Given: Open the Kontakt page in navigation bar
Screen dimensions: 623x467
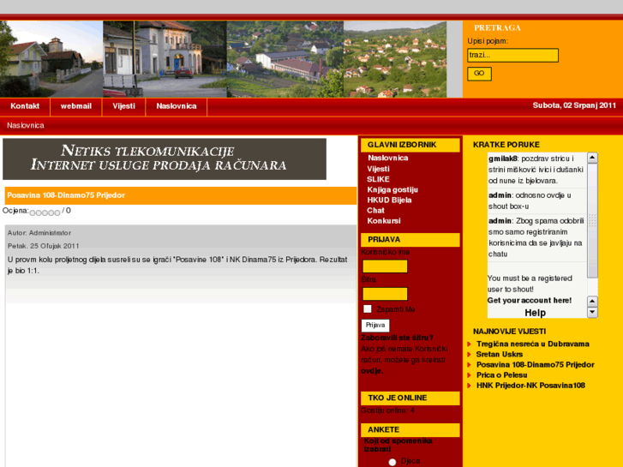Looking at the screenshot, I should tap(25, 106).
